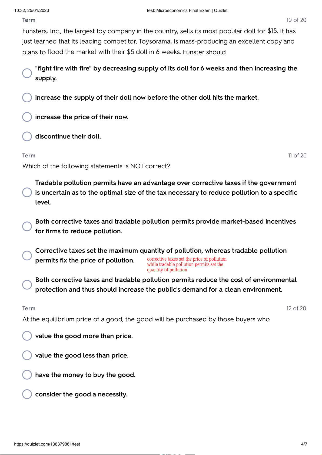Pick "consider the good a necessity" option
Image resolution: width=322 pixels, height=455 pixels.
click(x=27, y=394)
